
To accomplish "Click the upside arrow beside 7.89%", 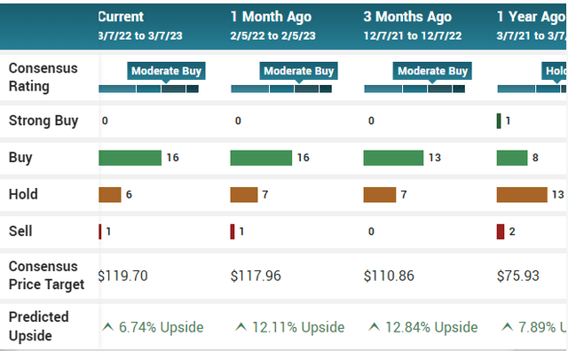I will click(507, 327).
